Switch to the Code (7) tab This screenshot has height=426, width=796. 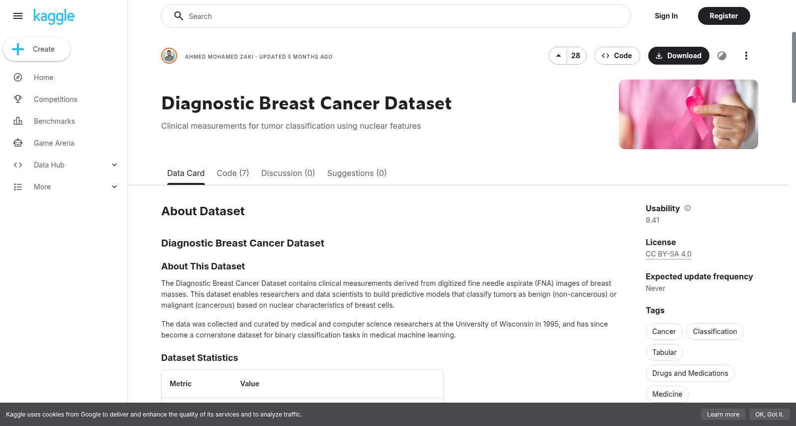coord(233,173)
